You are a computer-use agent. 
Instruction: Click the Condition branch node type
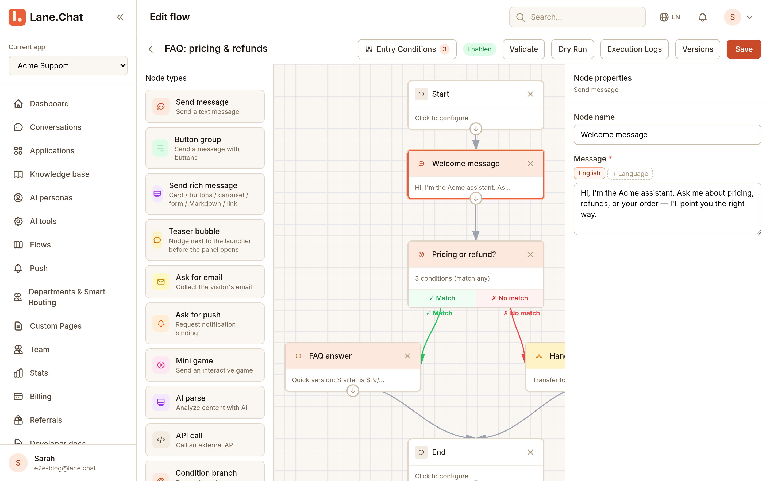[x=205, y=471]
